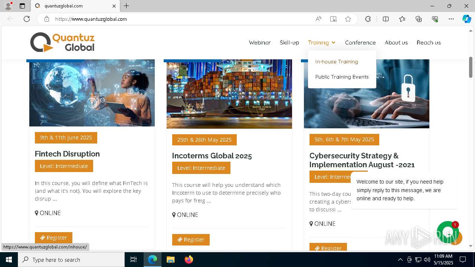Screen dimensions: 475x267
Task: Open the Conference menu item
Action: click(360, 43)
